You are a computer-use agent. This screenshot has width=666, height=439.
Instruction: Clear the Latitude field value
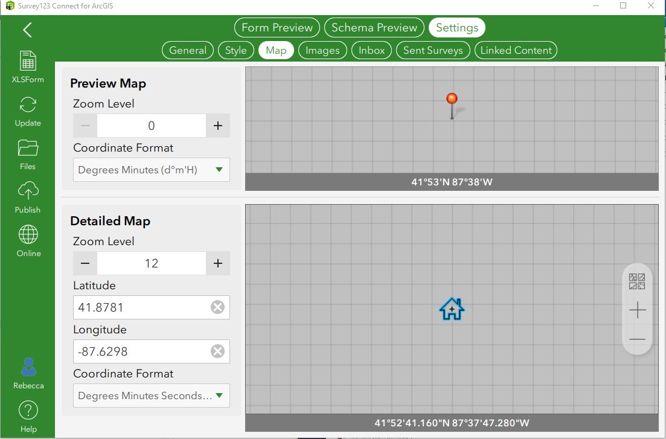coord(217,307)
